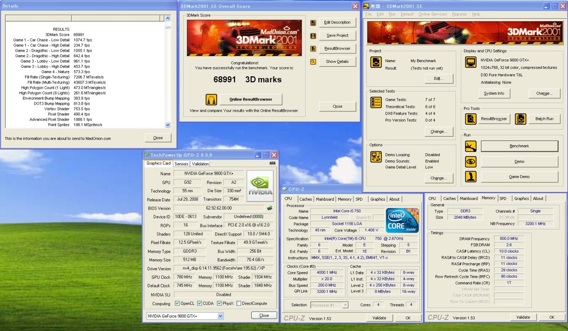This screenshot has height=331, width=568.
Task: Click the Batch Run button
Action: 544,119
